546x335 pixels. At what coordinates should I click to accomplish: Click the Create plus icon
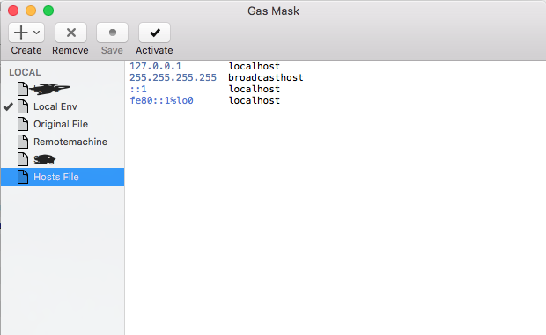(21, 33)
